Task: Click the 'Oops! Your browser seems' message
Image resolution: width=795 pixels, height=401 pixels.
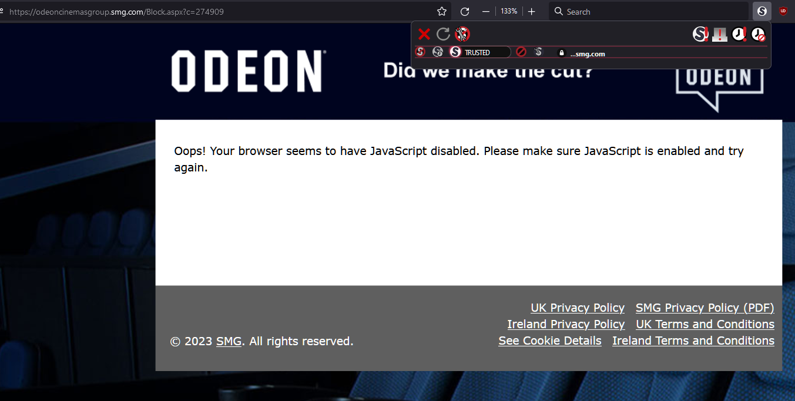Action: [459, 159]
